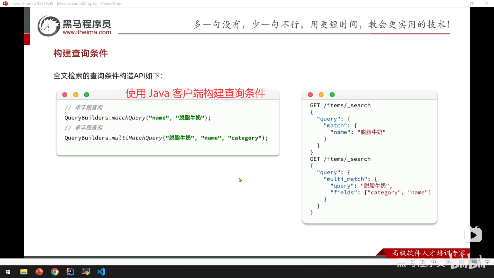Go to the previous slide using status bar arrow
494x278 pixels.
click(x=413, y=262)
